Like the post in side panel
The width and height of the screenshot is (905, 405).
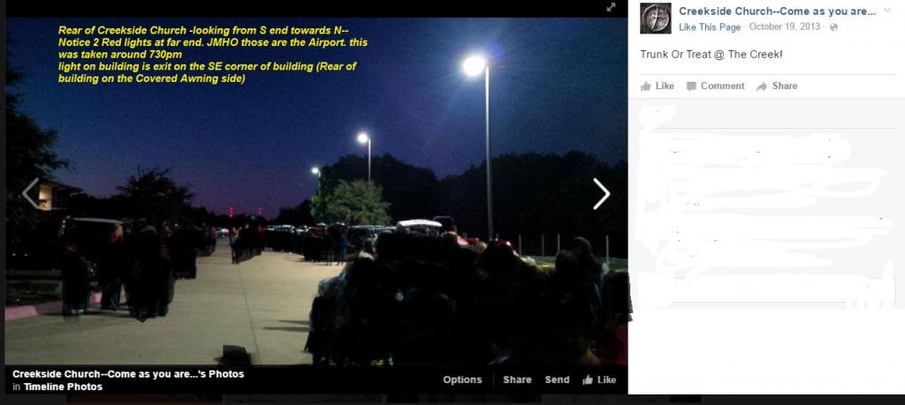[x=658, y=86]
